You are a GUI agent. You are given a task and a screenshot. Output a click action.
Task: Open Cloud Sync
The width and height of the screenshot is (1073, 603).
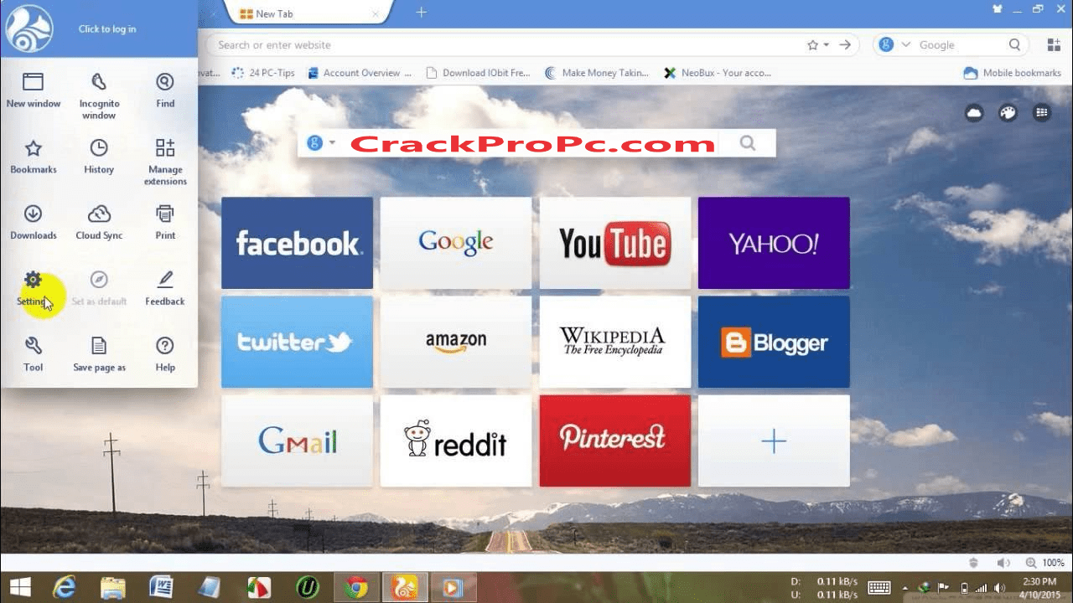pyautogui.click(x=99, y=223)
